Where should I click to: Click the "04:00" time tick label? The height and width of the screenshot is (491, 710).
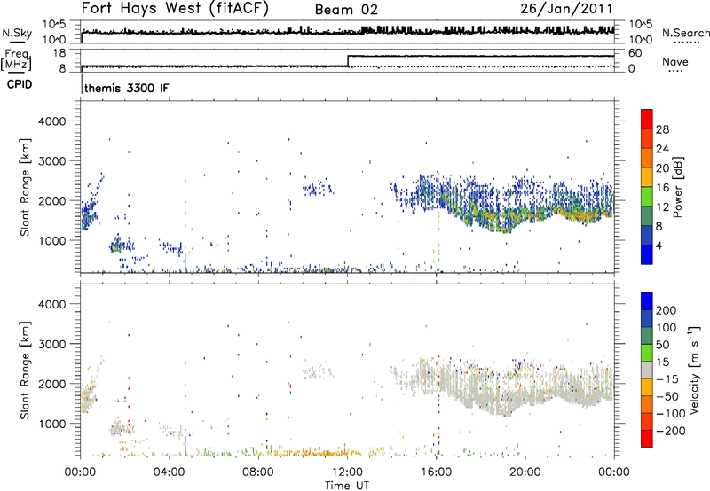pyautogui.click(x=170, y=472)
